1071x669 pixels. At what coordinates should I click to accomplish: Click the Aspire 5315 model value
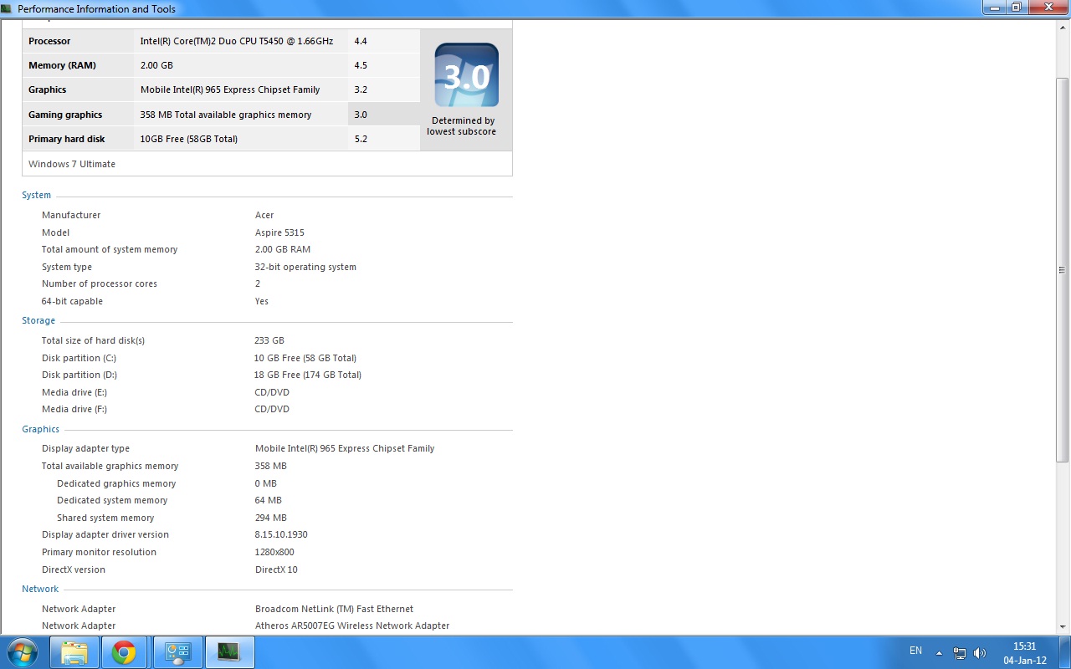279,232
